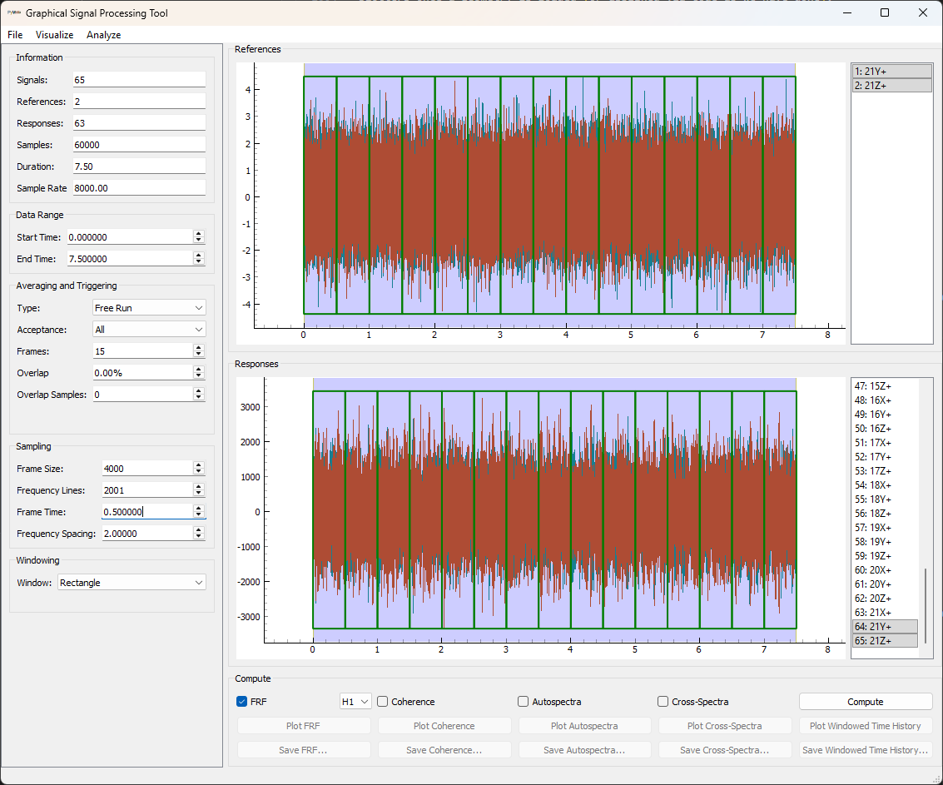Screen dimensions: 943x785
Task: Increment the Overlap percentage stepper
Action: 199,370
